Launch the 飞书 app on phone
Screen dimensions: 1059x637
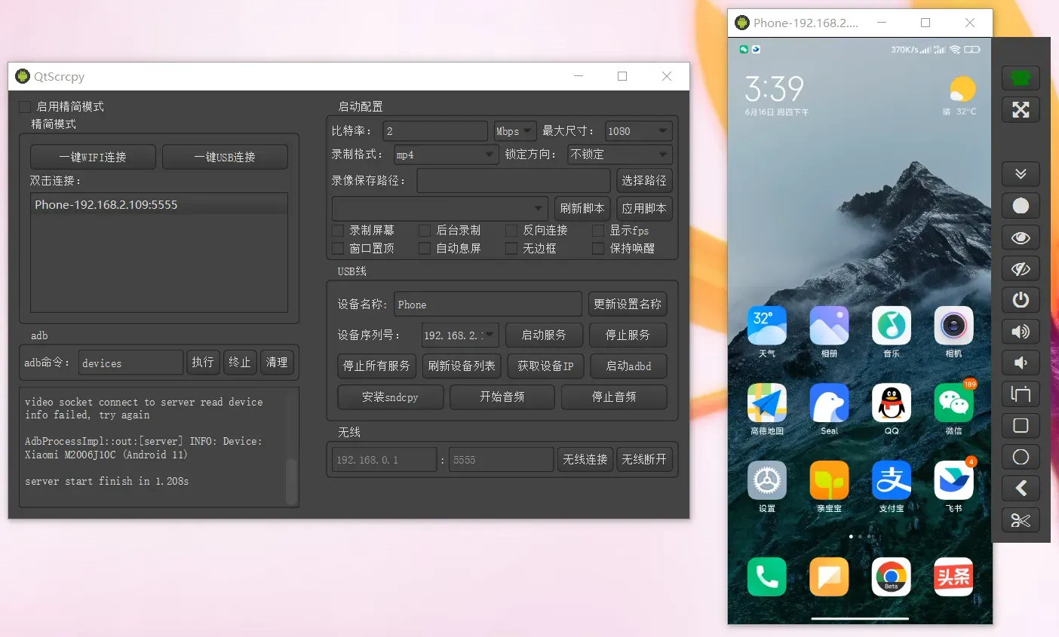click(x=953, y=481)
